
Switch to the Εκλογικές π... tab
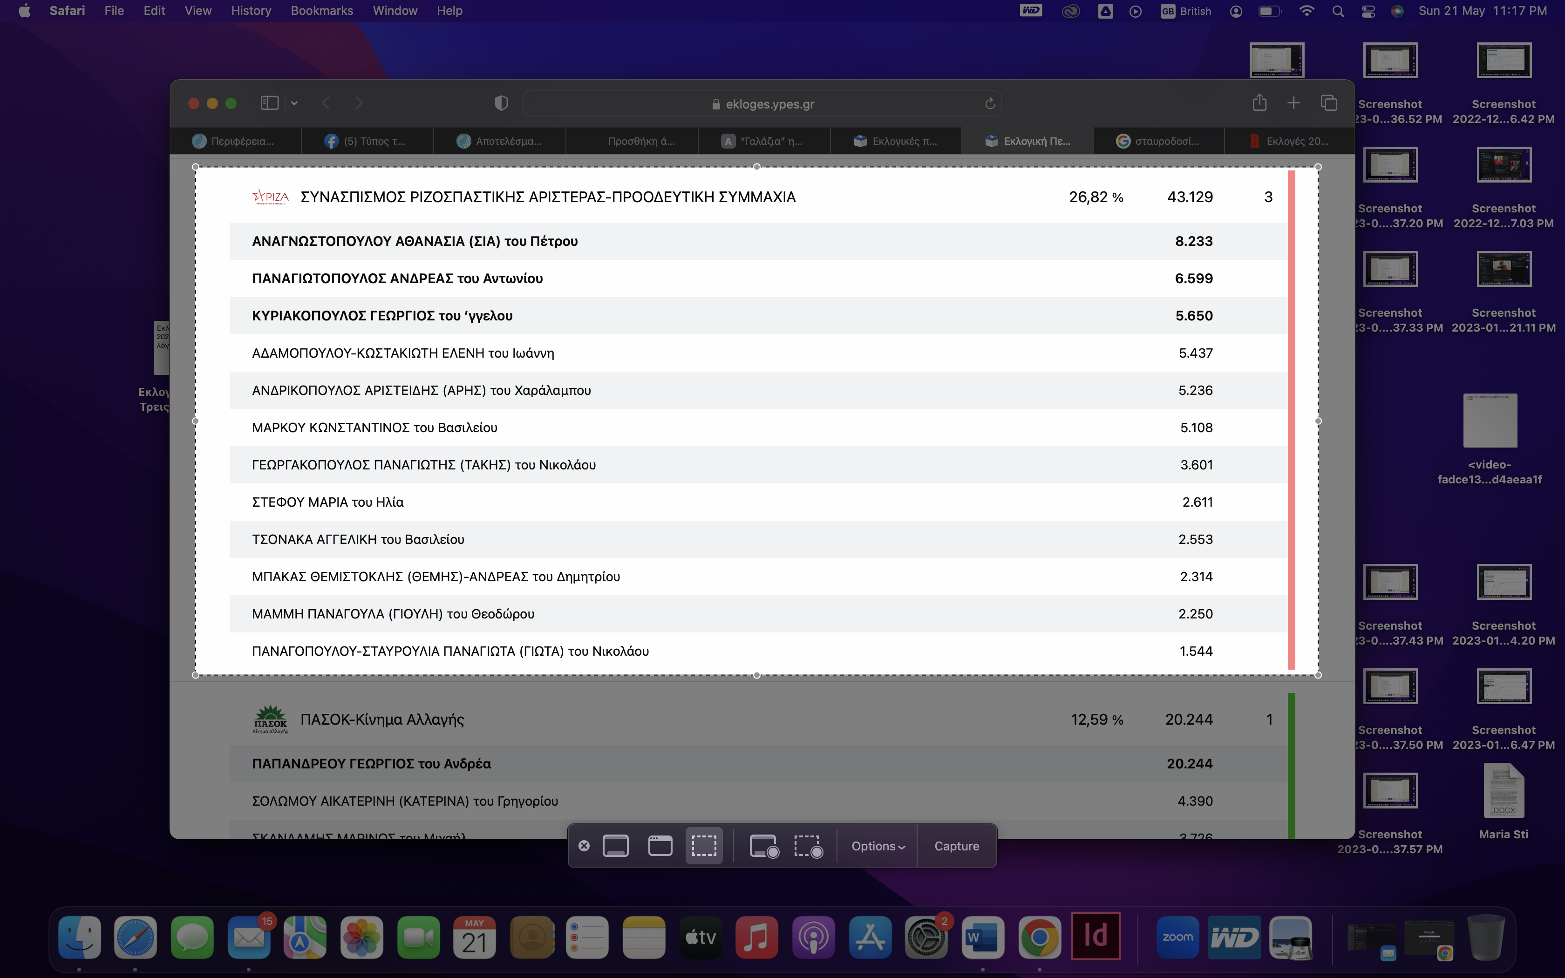tap(896, 141)
